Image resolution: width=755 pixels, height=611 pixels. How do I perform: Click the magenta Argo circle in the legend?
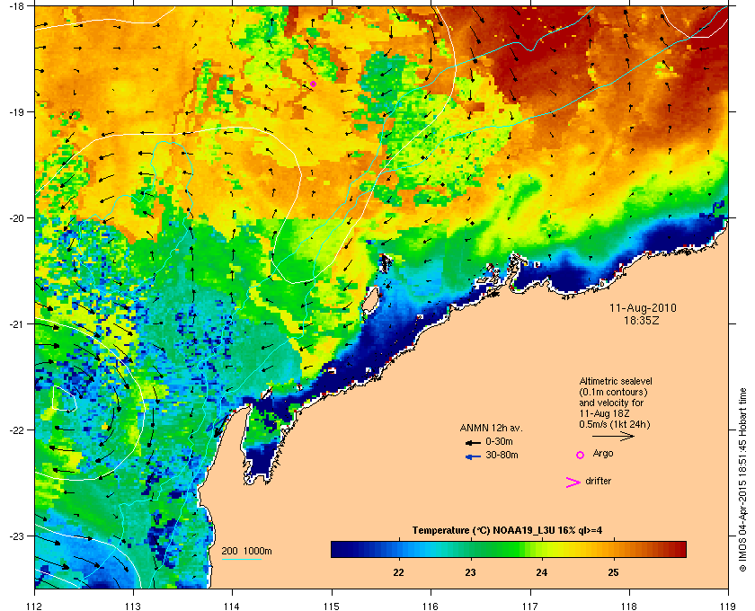tap(581, 455)
